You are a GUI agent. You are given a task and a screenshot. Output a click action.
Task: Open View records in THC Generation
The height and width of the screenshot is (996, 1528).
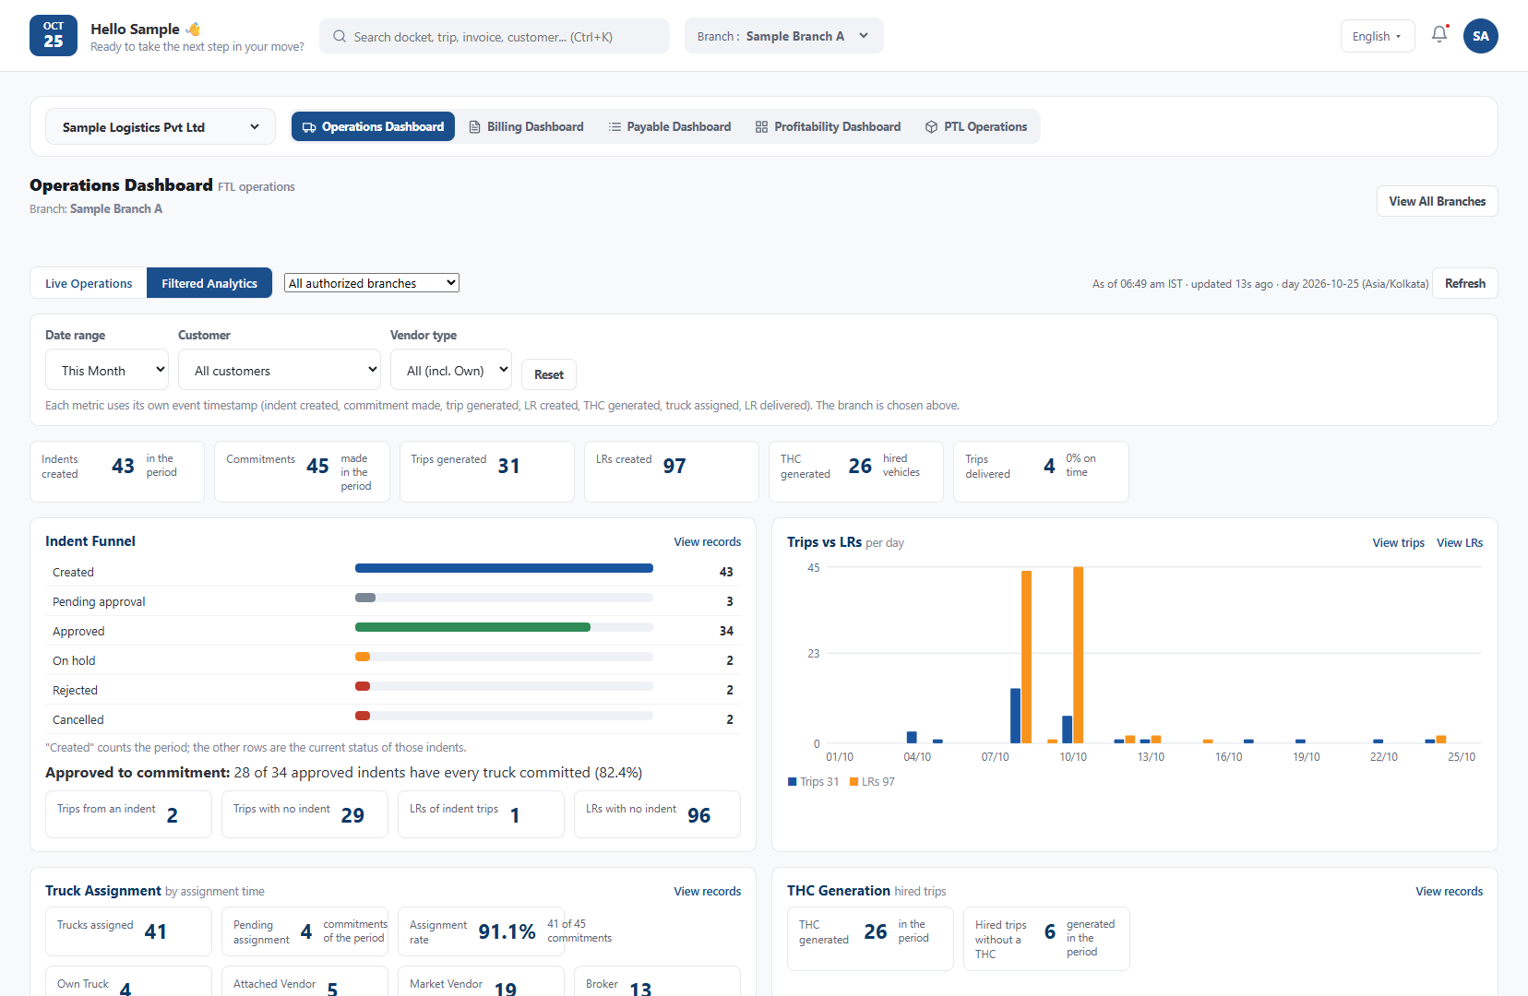pyautogui.click(x=1450, y=892)
